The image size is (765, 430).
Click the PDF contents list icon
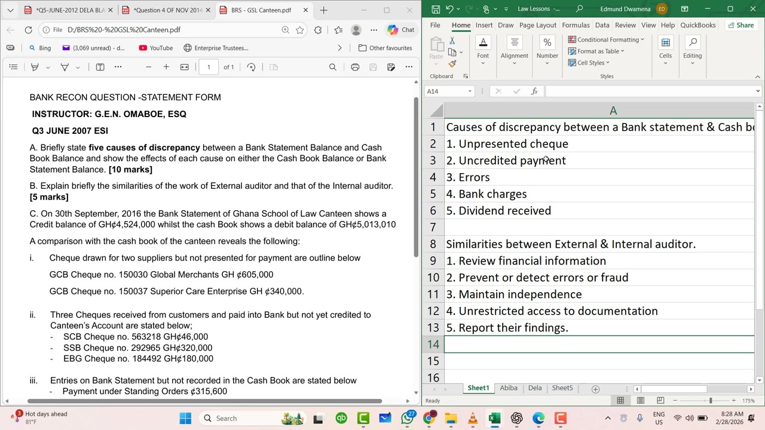click(x=13, y=67)
